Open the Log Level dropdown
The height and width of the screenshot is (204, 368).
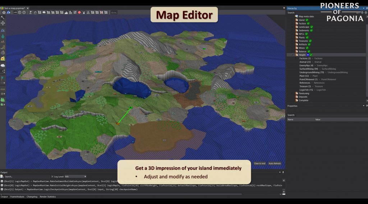click(x=75, y=177)
